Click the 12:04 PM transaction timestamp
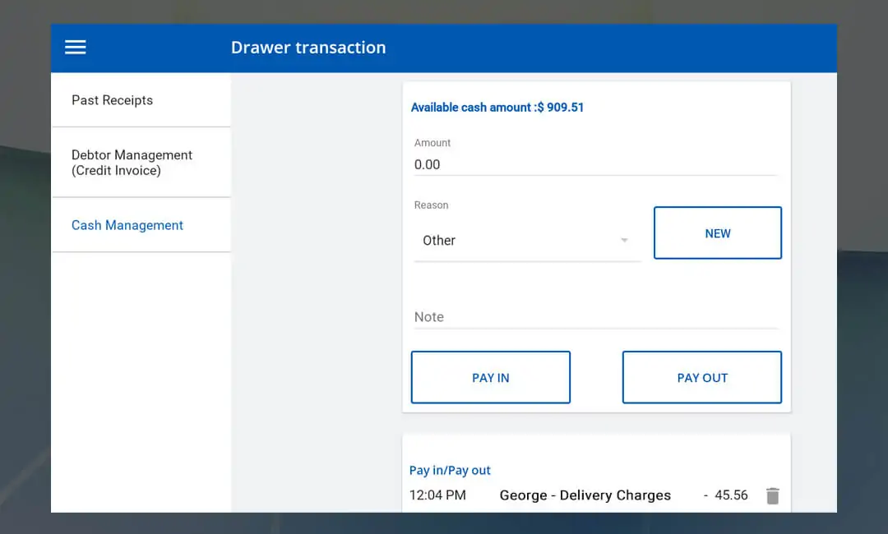The image size is (888, 534). tap(437, 495)
